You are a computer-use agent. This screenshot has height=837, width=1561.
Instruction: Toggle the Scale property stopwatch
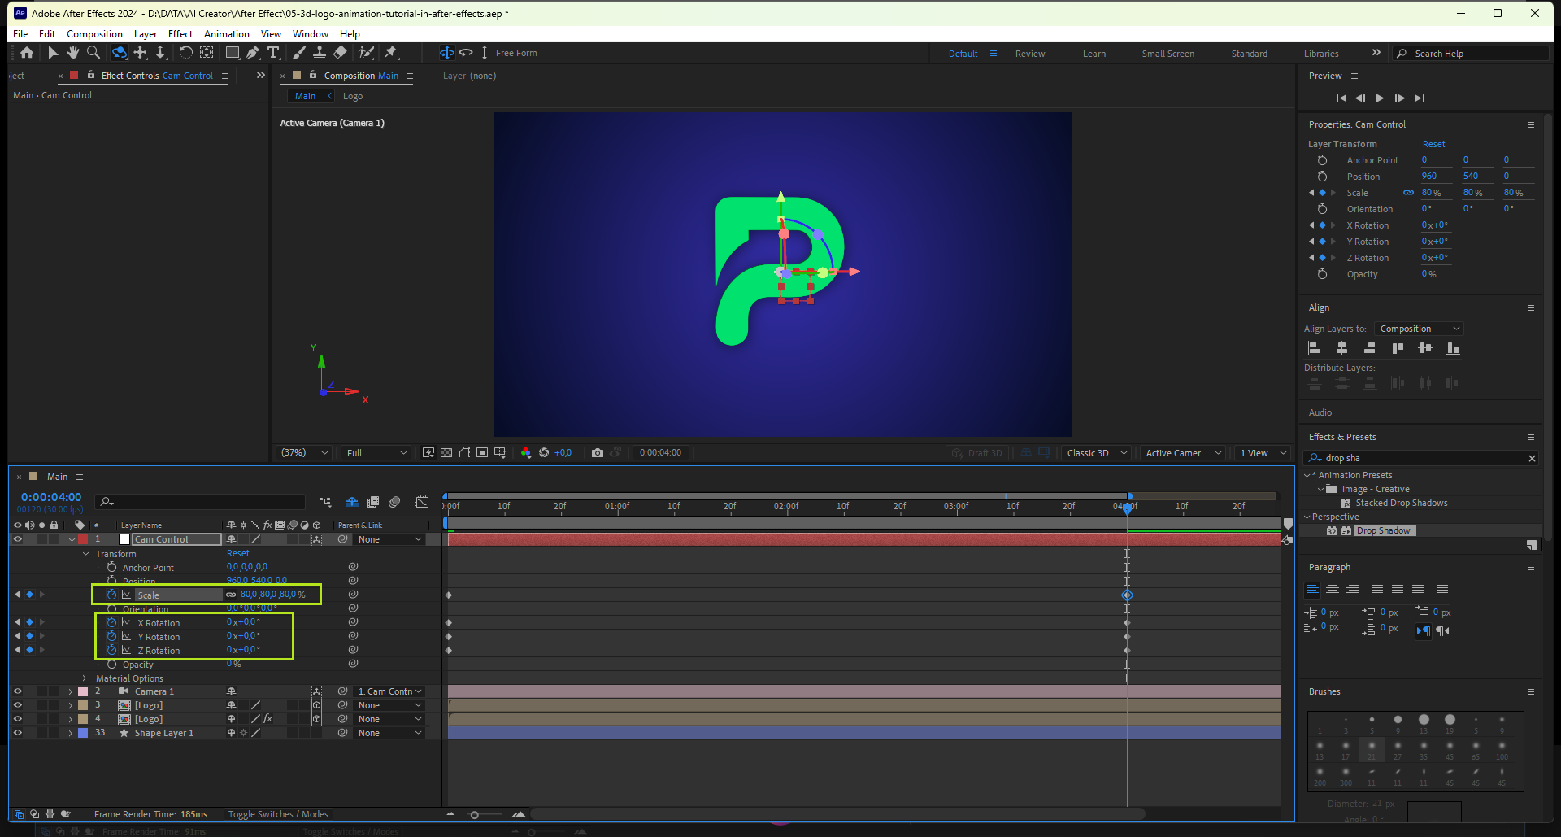click(112, 595)
